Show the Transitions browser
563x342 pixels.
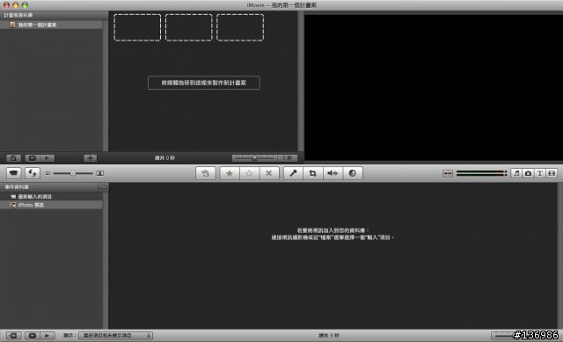coord(552,173)
